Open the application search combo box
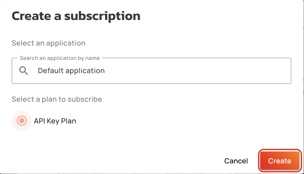The width and height of the screenshot is (304, 174). click(x=151, y=71)
